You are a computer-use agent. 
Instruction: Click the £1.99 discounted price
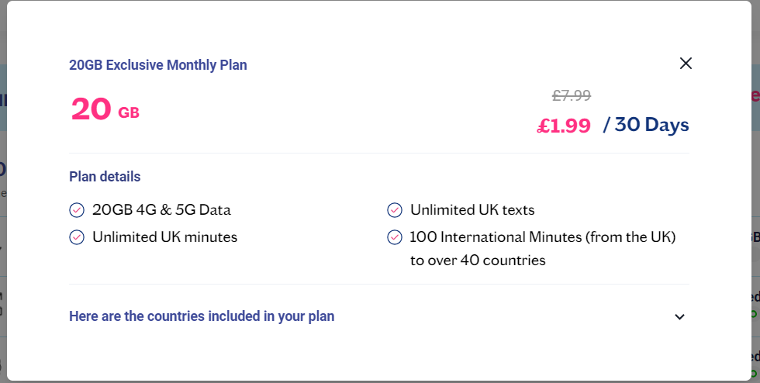(564, 126)
